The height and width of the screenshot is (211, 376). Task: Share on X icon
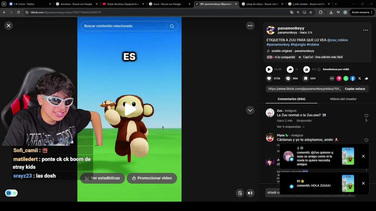[x=360, y=79]
